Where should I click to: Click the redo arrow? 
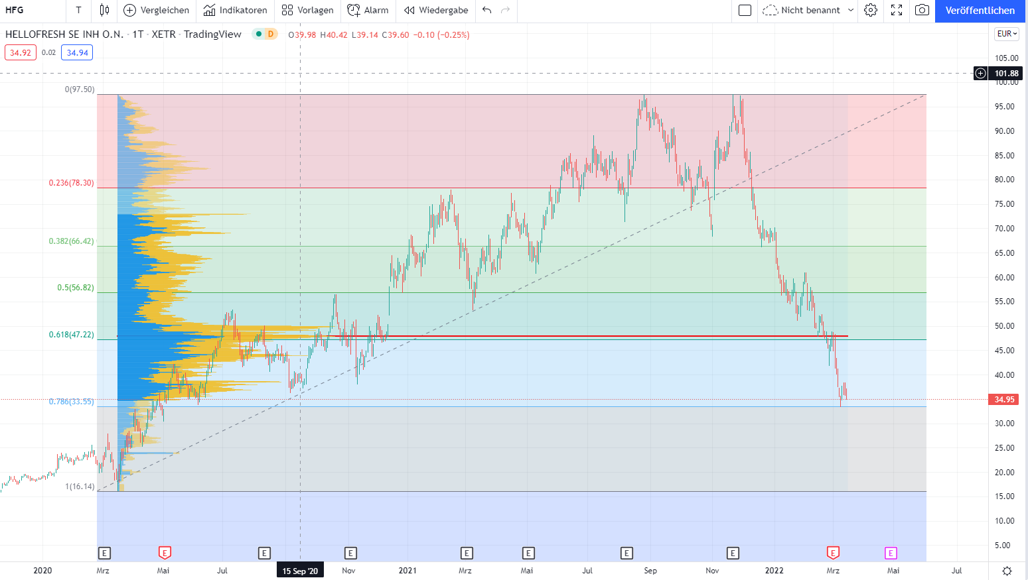(506, 10)
